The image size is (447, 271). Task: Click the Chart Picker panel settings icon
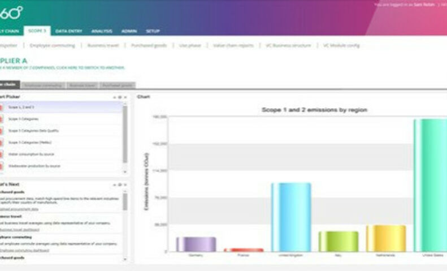120,97
